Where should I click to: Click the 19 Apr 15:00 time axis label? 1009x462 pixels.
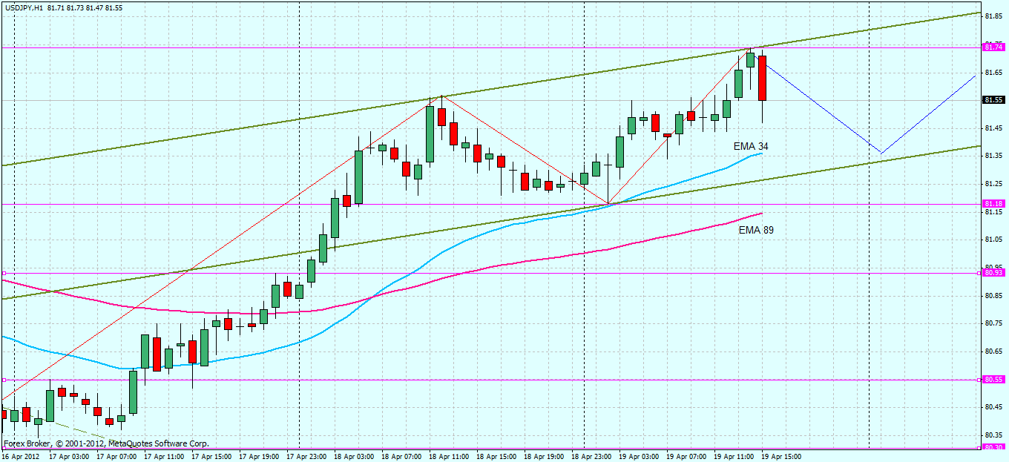pyautogui.click(x=781, y=457)
